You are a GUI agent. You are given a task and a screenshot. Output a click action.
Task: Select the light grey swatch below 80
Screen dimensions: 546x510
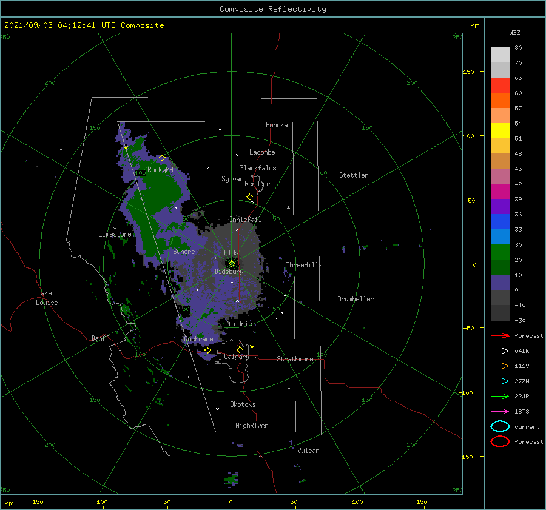point(500,55)
